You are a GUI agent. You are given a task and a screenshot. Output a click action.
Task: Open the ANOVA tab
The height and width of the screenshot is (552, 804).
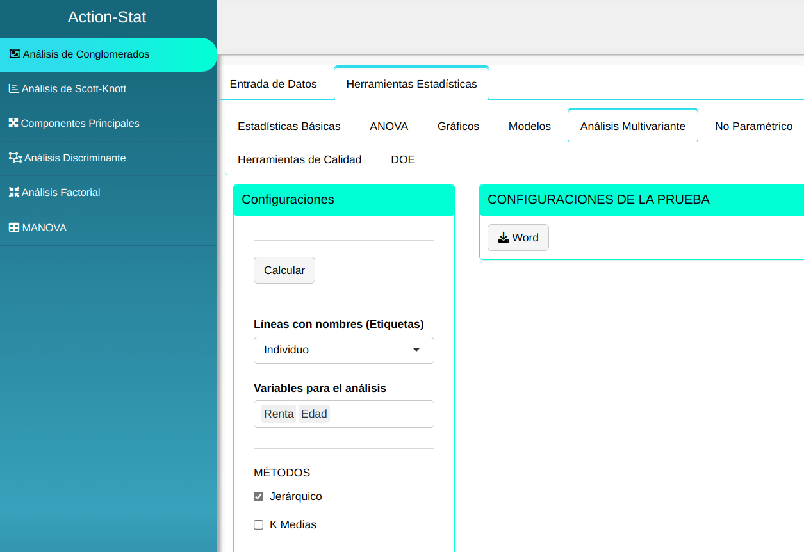(x=389, y=126)
